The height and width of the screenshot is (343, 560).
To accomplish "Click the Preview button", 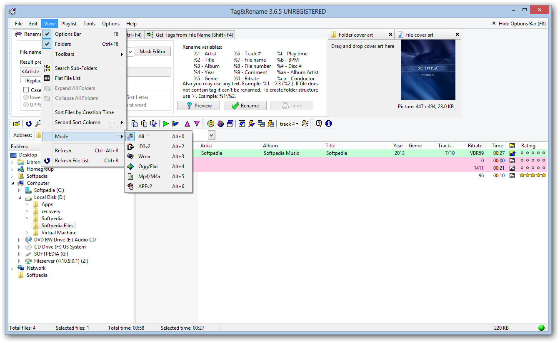I will coord(198,106).
